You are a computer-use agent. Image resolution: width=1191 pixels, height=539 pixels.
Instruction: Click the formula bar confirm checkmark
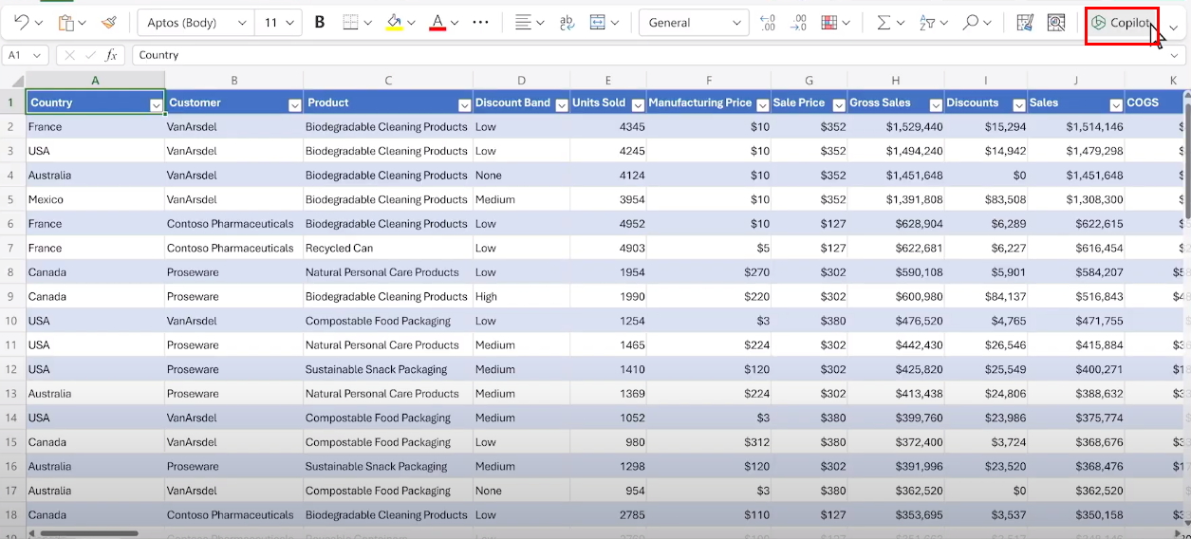(92, 55)
